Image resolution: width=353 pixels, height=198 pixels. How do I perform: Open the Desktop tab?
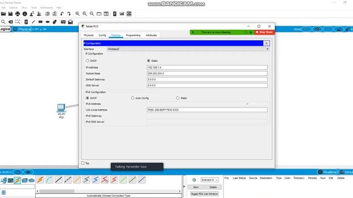[x=116, y=35]
